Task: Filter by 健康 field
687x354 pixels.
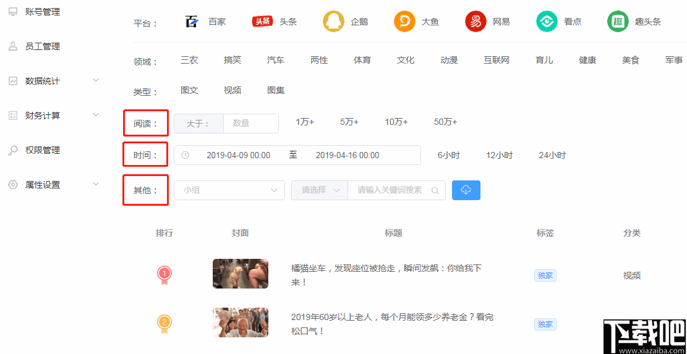Action: [587, 60]
